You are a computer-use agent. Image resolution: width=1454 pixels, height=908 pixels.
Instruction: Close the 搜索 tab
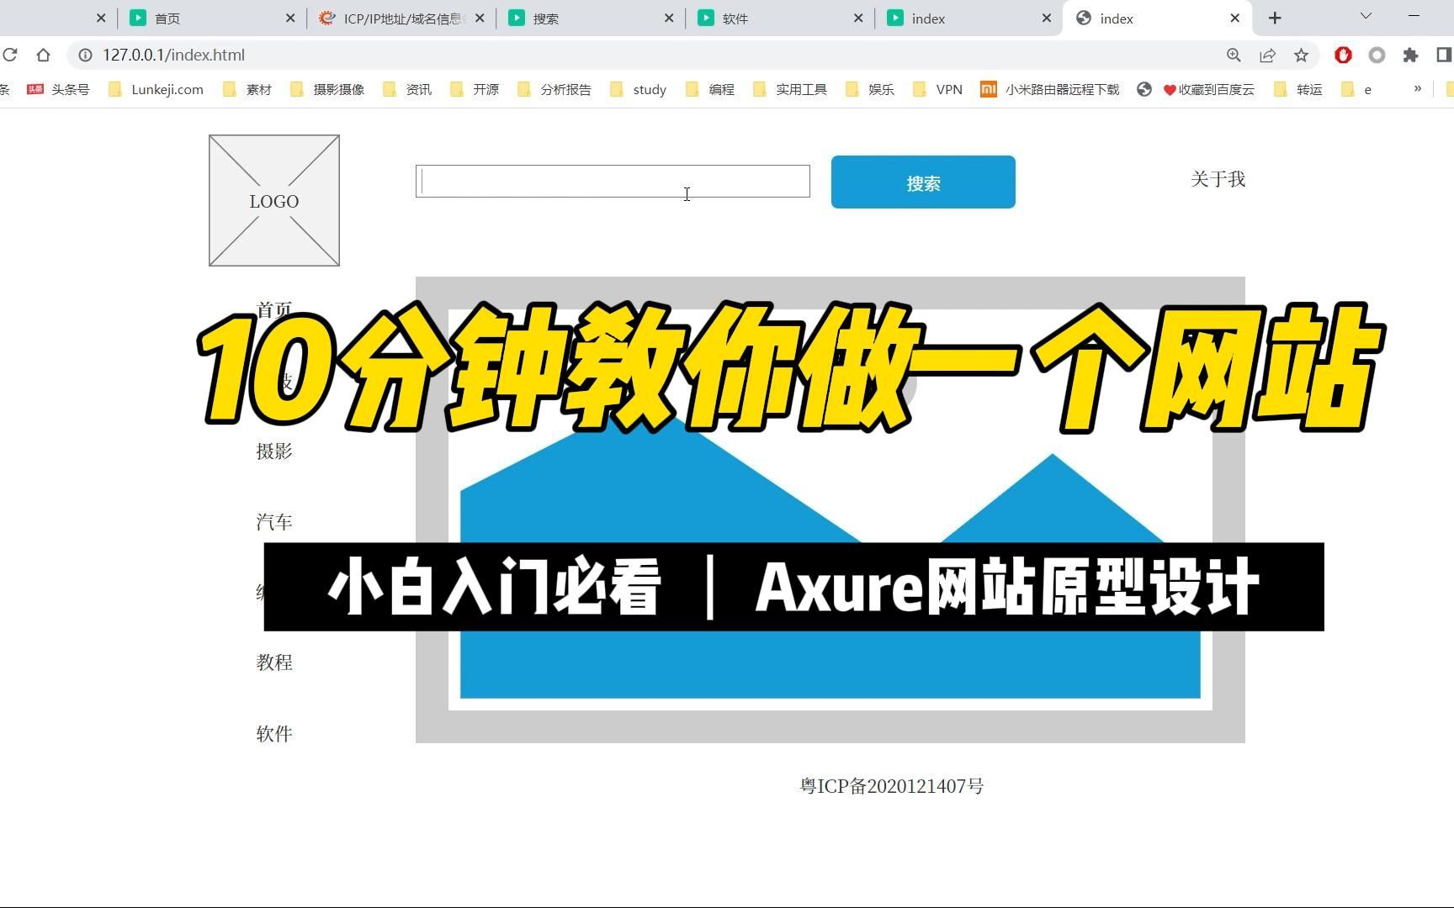click(x=669, y=18)
